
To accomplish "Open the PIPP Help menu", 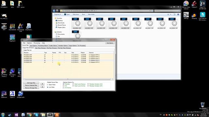I will (43, 43).
